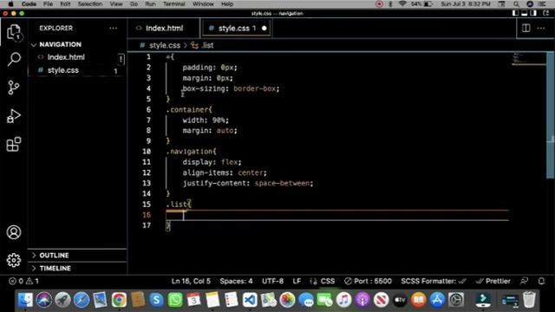Toggle the secondary sidebar layout icon
The image size is (555, 312).
[533, 13]
